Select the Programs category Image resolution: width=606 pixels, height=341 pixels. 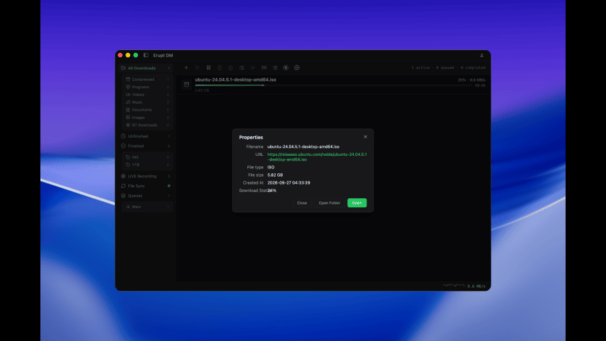click(x=147, y=87)
